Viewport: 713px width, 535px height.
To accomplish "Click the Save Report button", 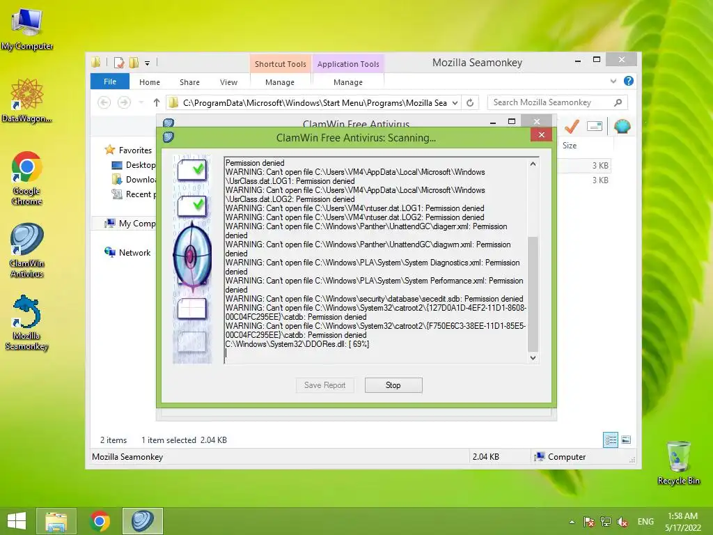I will tap(324, 385).
